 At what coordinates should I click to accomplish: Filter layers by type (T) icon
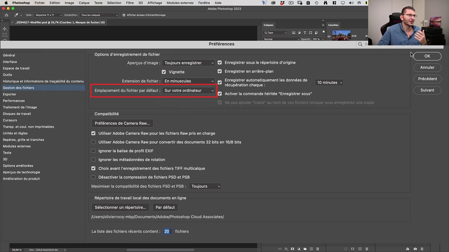click(x=305, y=33)
